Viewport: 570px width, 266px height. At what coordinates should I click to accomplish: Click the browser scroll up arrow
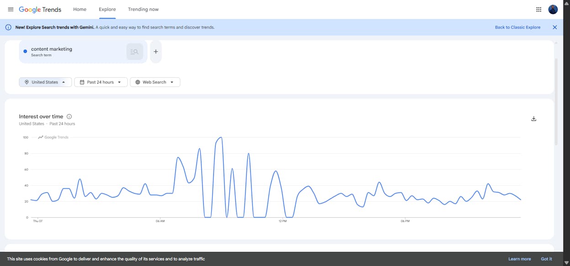pyautogui.click(x=567, y=3)
